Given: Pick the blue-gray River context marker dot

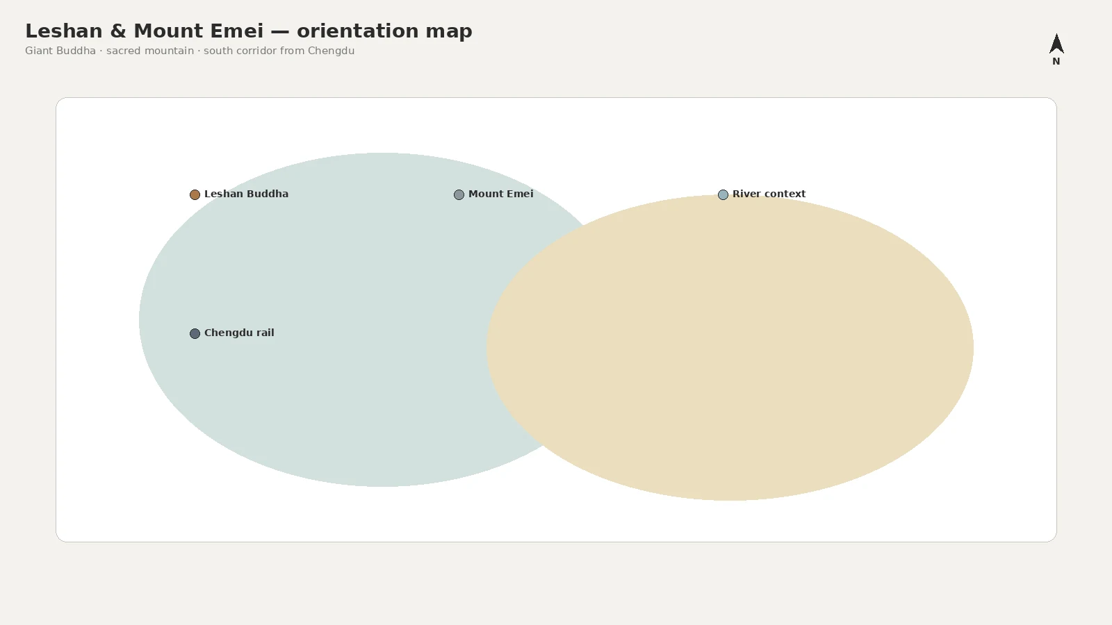Looking at the screenshot, I should point(723,194).
